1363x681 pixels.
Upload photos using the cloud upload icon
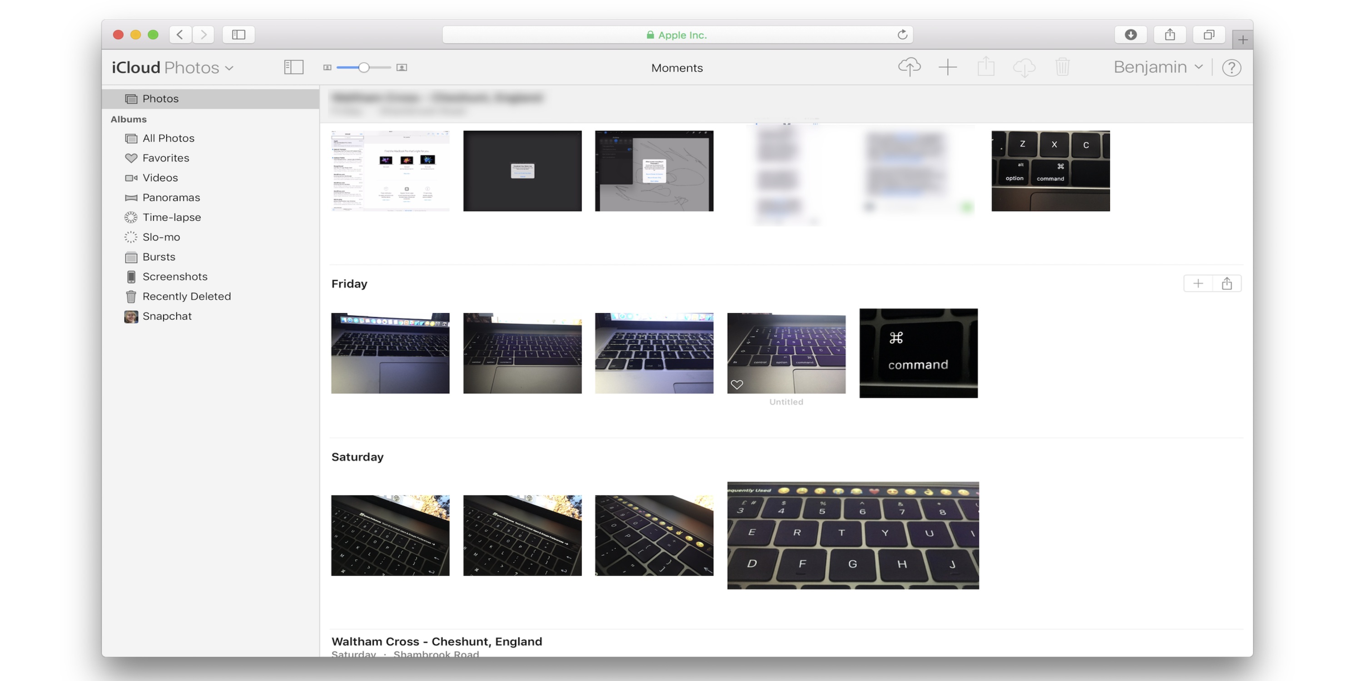(x=910, y=67)
